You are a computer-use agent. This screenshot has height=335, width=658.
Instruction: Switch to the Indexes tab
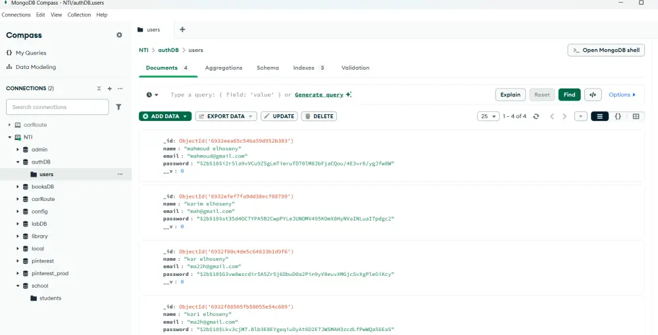click(x=309, y=68)
